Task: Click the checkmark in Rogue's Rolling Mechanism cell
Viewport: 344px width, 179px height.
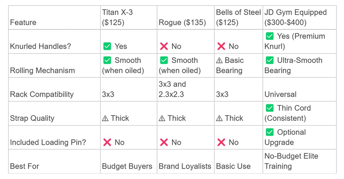Action: (164, 61)
